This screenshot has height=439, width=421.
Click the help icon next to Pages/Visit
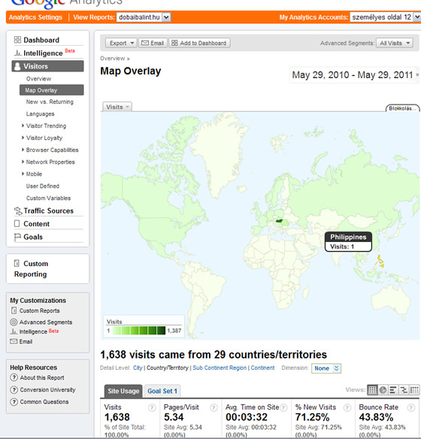[x=214, y=407]
